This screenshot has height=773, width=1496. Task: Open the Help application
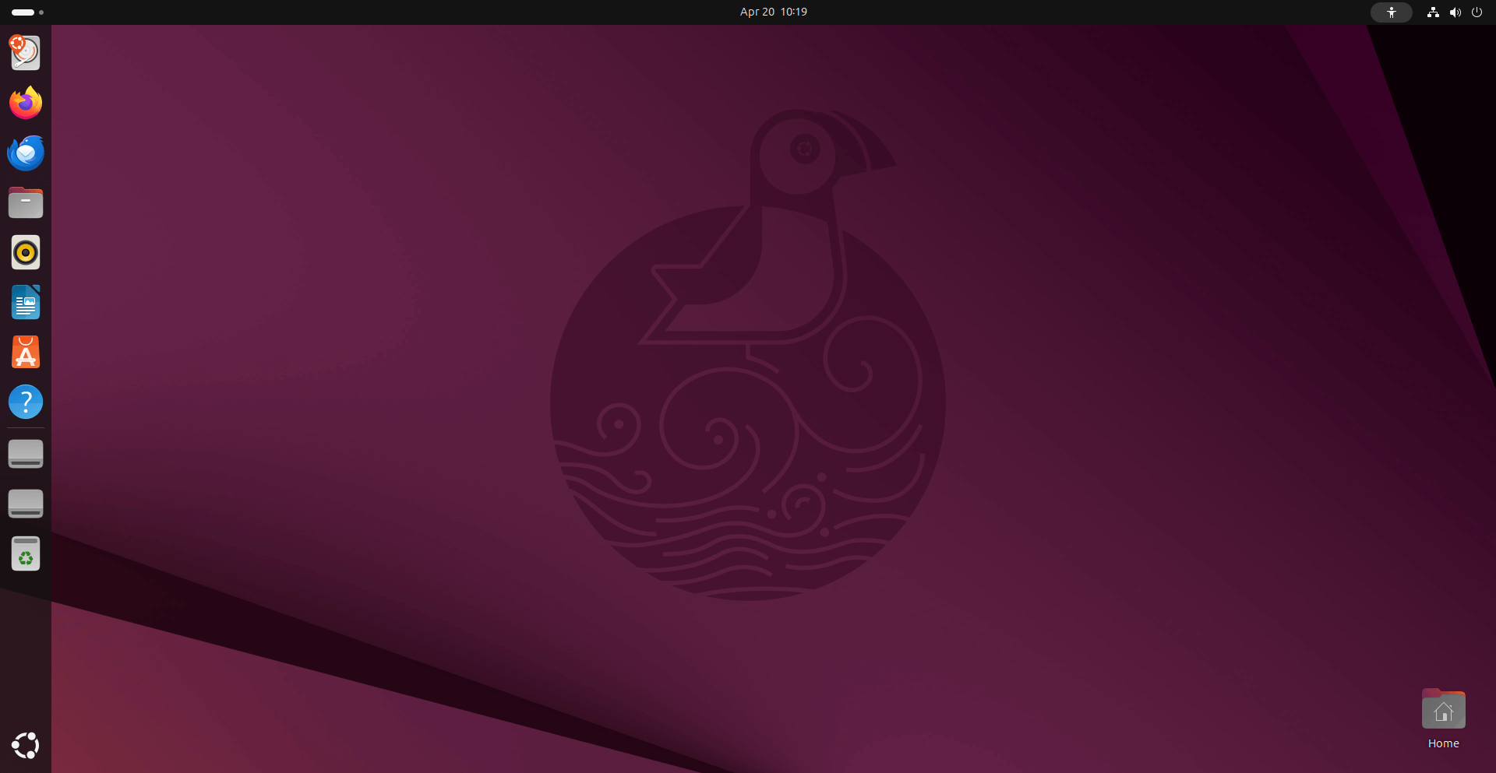coord(26,402)
